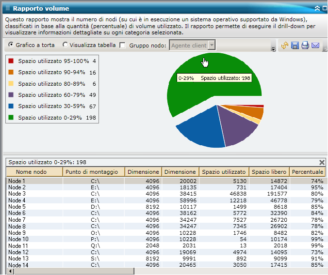Viewport: 328px width, 275px height.
Task: Select the Grafico a torta radio button
Action: (x=11, y=45)
